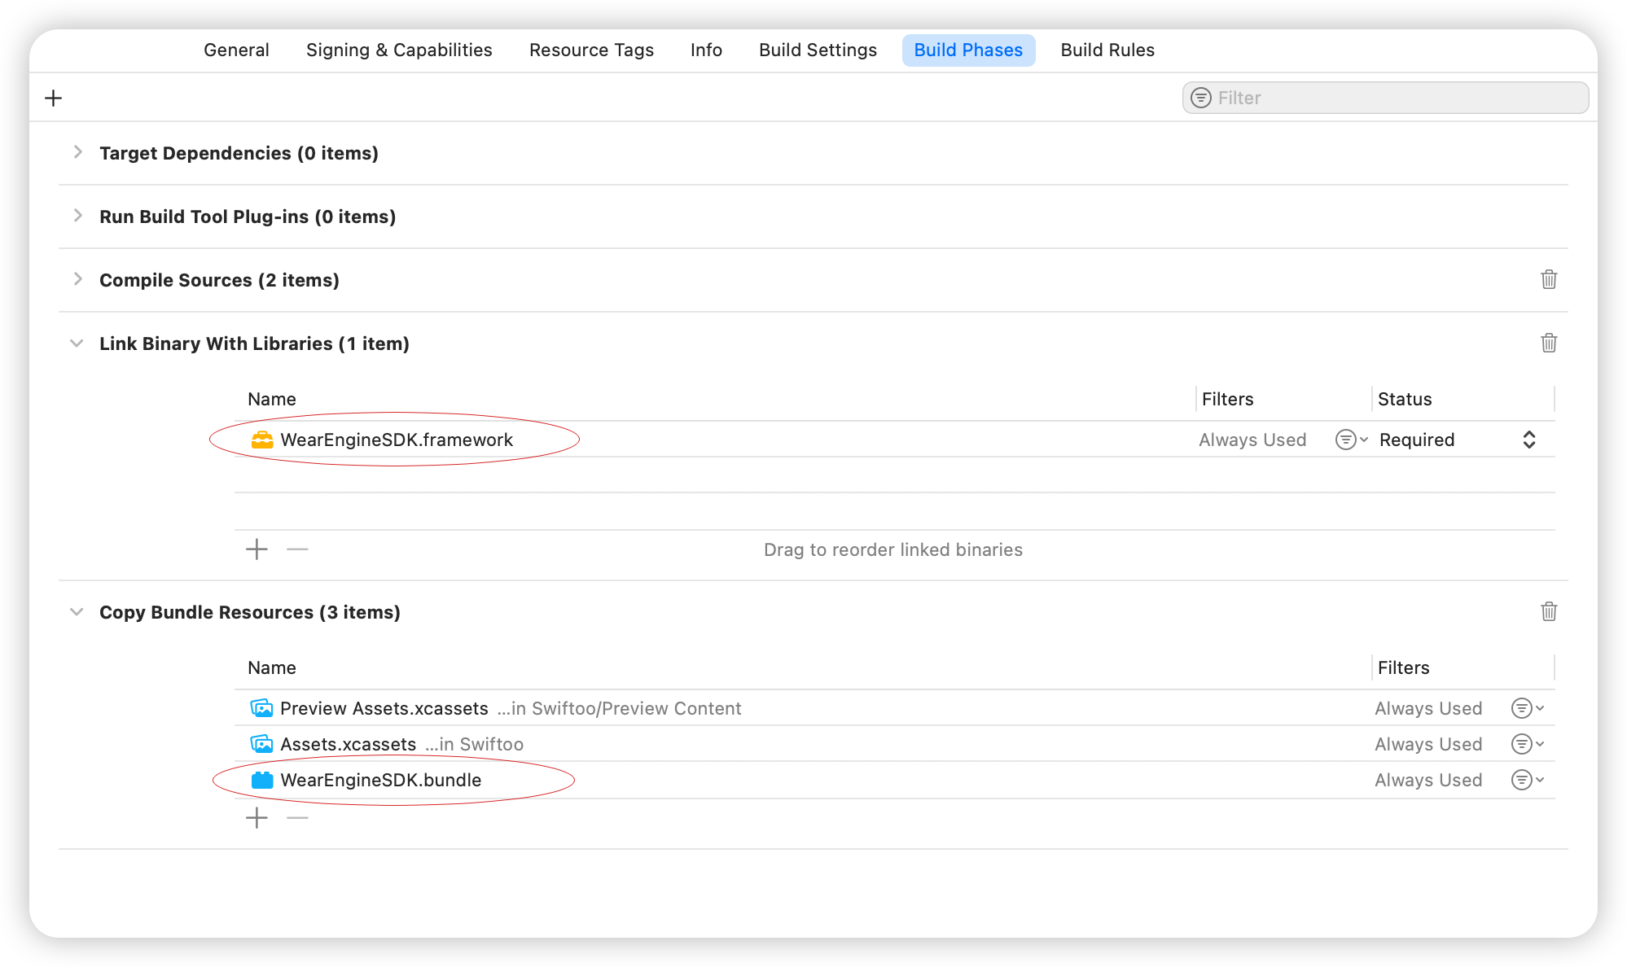This screenshot has width=1627, height=967.
Task: Click the Always Used filter for WearEngineSDK.framework
Action: 1252,440
